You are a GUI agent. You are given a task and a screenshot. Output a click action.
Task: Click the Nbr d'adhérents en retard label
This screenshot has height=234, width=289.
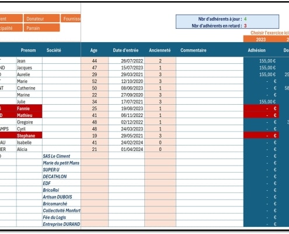[217, 26]
